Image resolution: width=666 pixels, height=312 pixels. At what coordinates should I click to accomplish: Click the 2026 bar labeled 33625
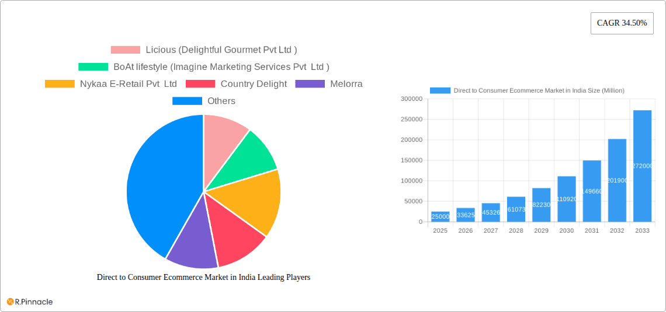coord(466,215)
